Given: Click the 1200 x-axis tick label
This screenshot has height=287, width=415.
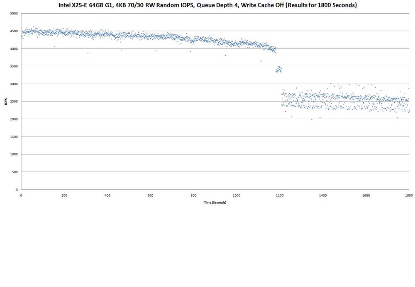Looking at the screenshot, I should pyautogui.click(x=280, y=195).
